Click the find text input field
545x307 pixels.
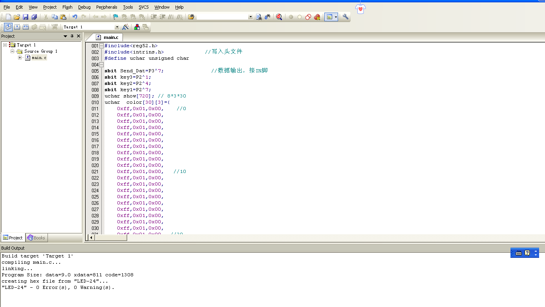(x=222, y=17)
